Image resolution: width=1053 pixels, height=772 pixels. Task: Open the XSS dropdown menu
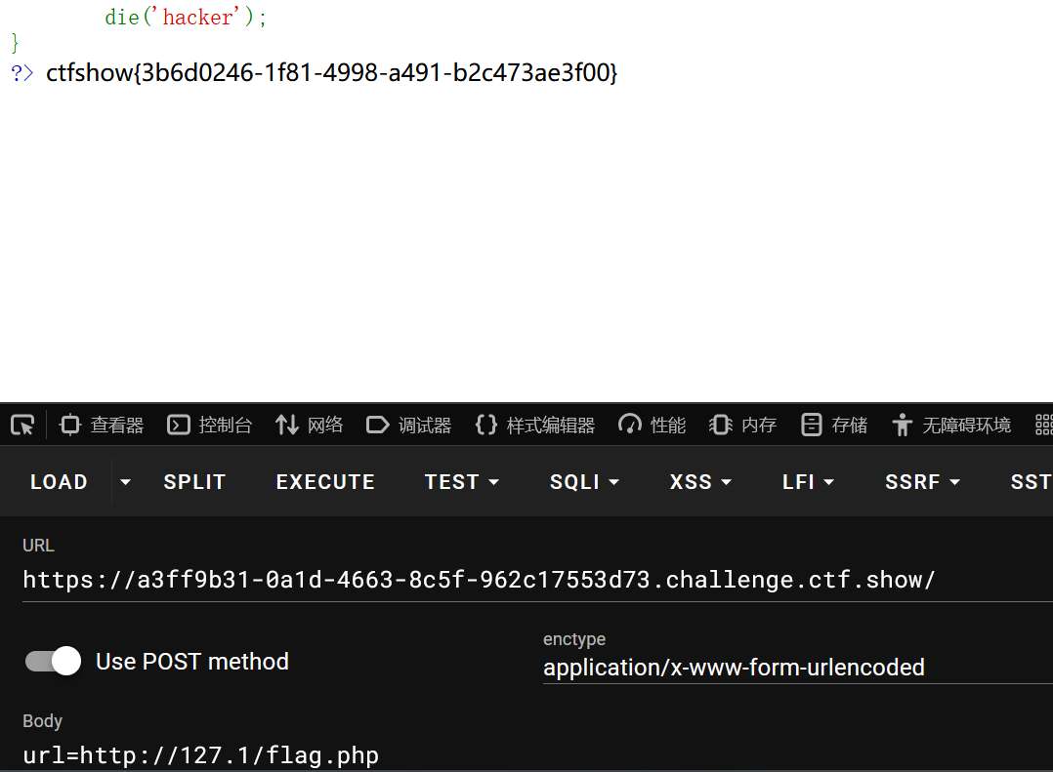click(700, 482)
